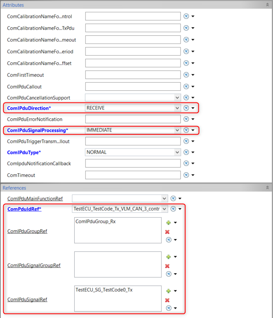Viewport: 273px width, 318px height.
Task: Click reset icon for ComCalibrationNameFo...eriod row
Action: pos(186,52)
